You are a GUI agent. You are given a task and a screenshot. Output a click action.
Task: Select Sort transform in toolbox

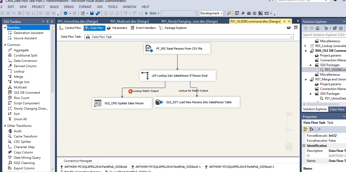[x=17, y=114]
